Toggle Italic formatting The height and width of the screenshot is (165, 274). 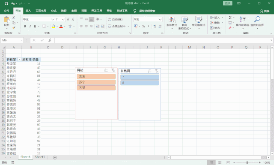(x=30, y=26)
